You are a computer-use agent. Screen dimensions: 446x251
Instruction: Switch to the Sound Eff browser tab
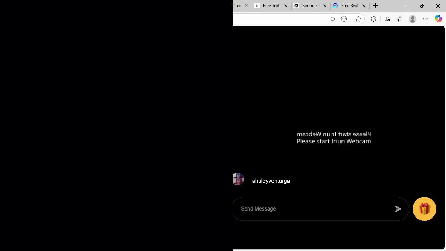(310, 6)
